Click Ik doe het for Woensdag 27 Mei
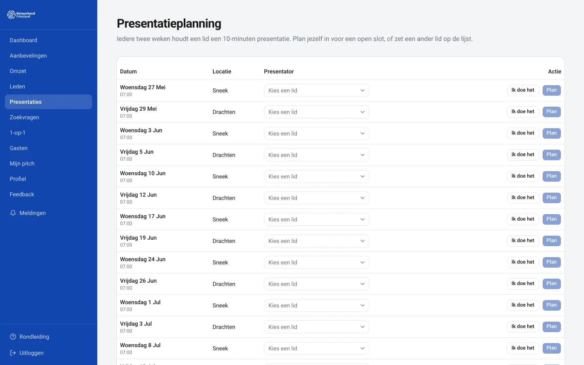 pyautogui.click(x=523, y=90)
